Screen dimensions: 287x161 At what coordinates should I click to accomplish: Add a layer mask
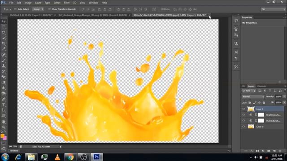point(257,151)
